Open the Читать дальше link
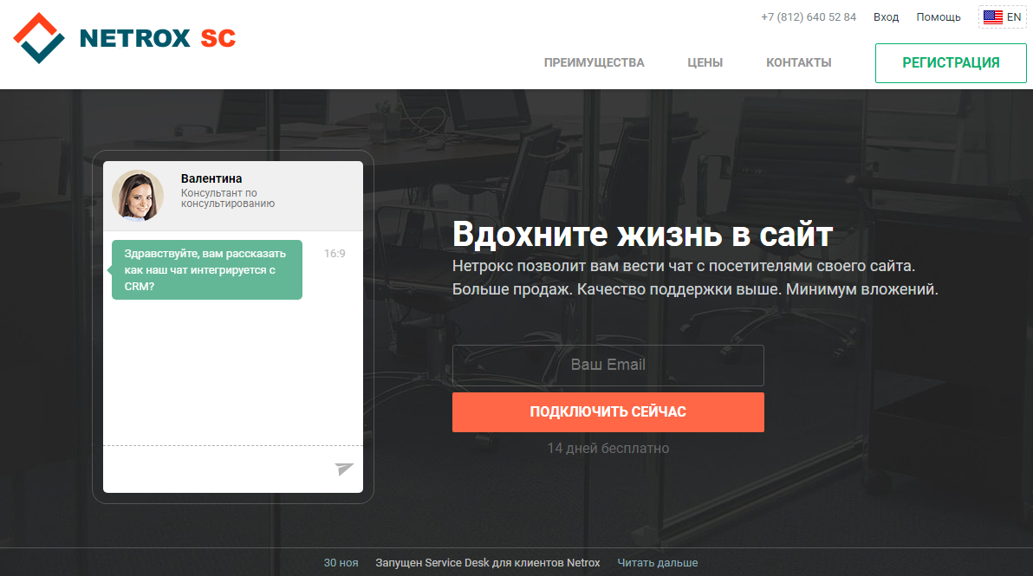The image size is (1033, 576). [x=658, y=563]
